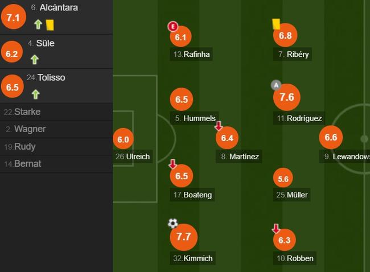Click Alcántara's yellow card in substitutes list
The width and height of the screenshot is (370, 272).
(50, 24)
